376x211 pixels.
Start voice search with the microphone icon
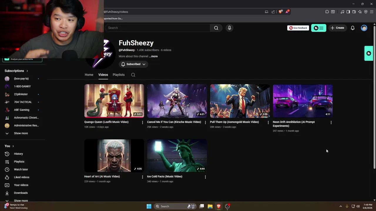tap(229, 28)
